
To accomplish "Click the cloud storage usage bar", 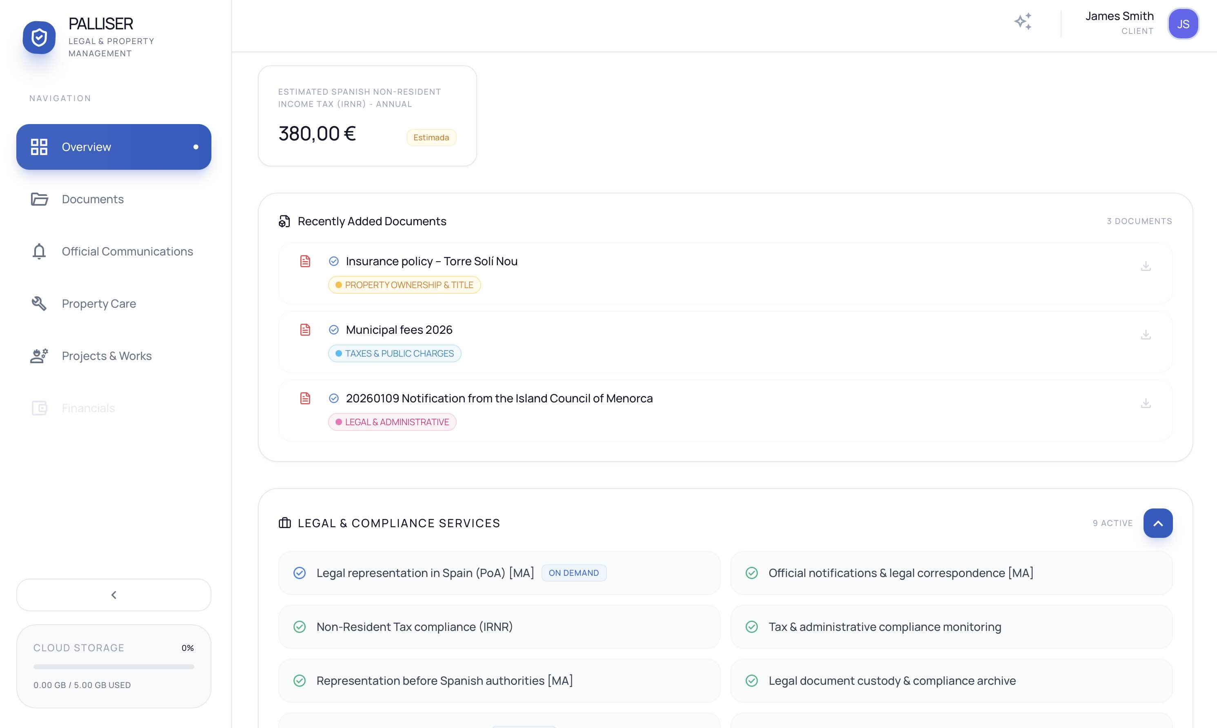I will [114, 667].
